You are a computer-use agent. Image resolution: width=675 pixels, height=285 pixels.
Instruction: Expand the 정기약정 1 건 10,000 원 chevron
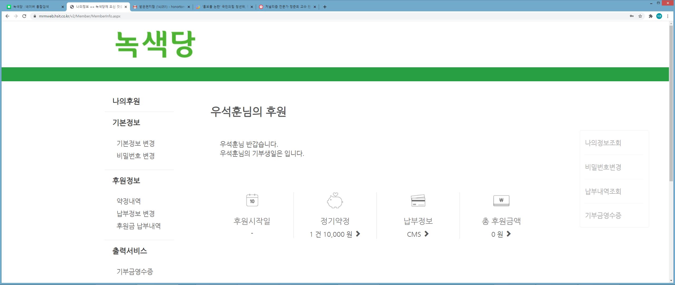(358, 234)
